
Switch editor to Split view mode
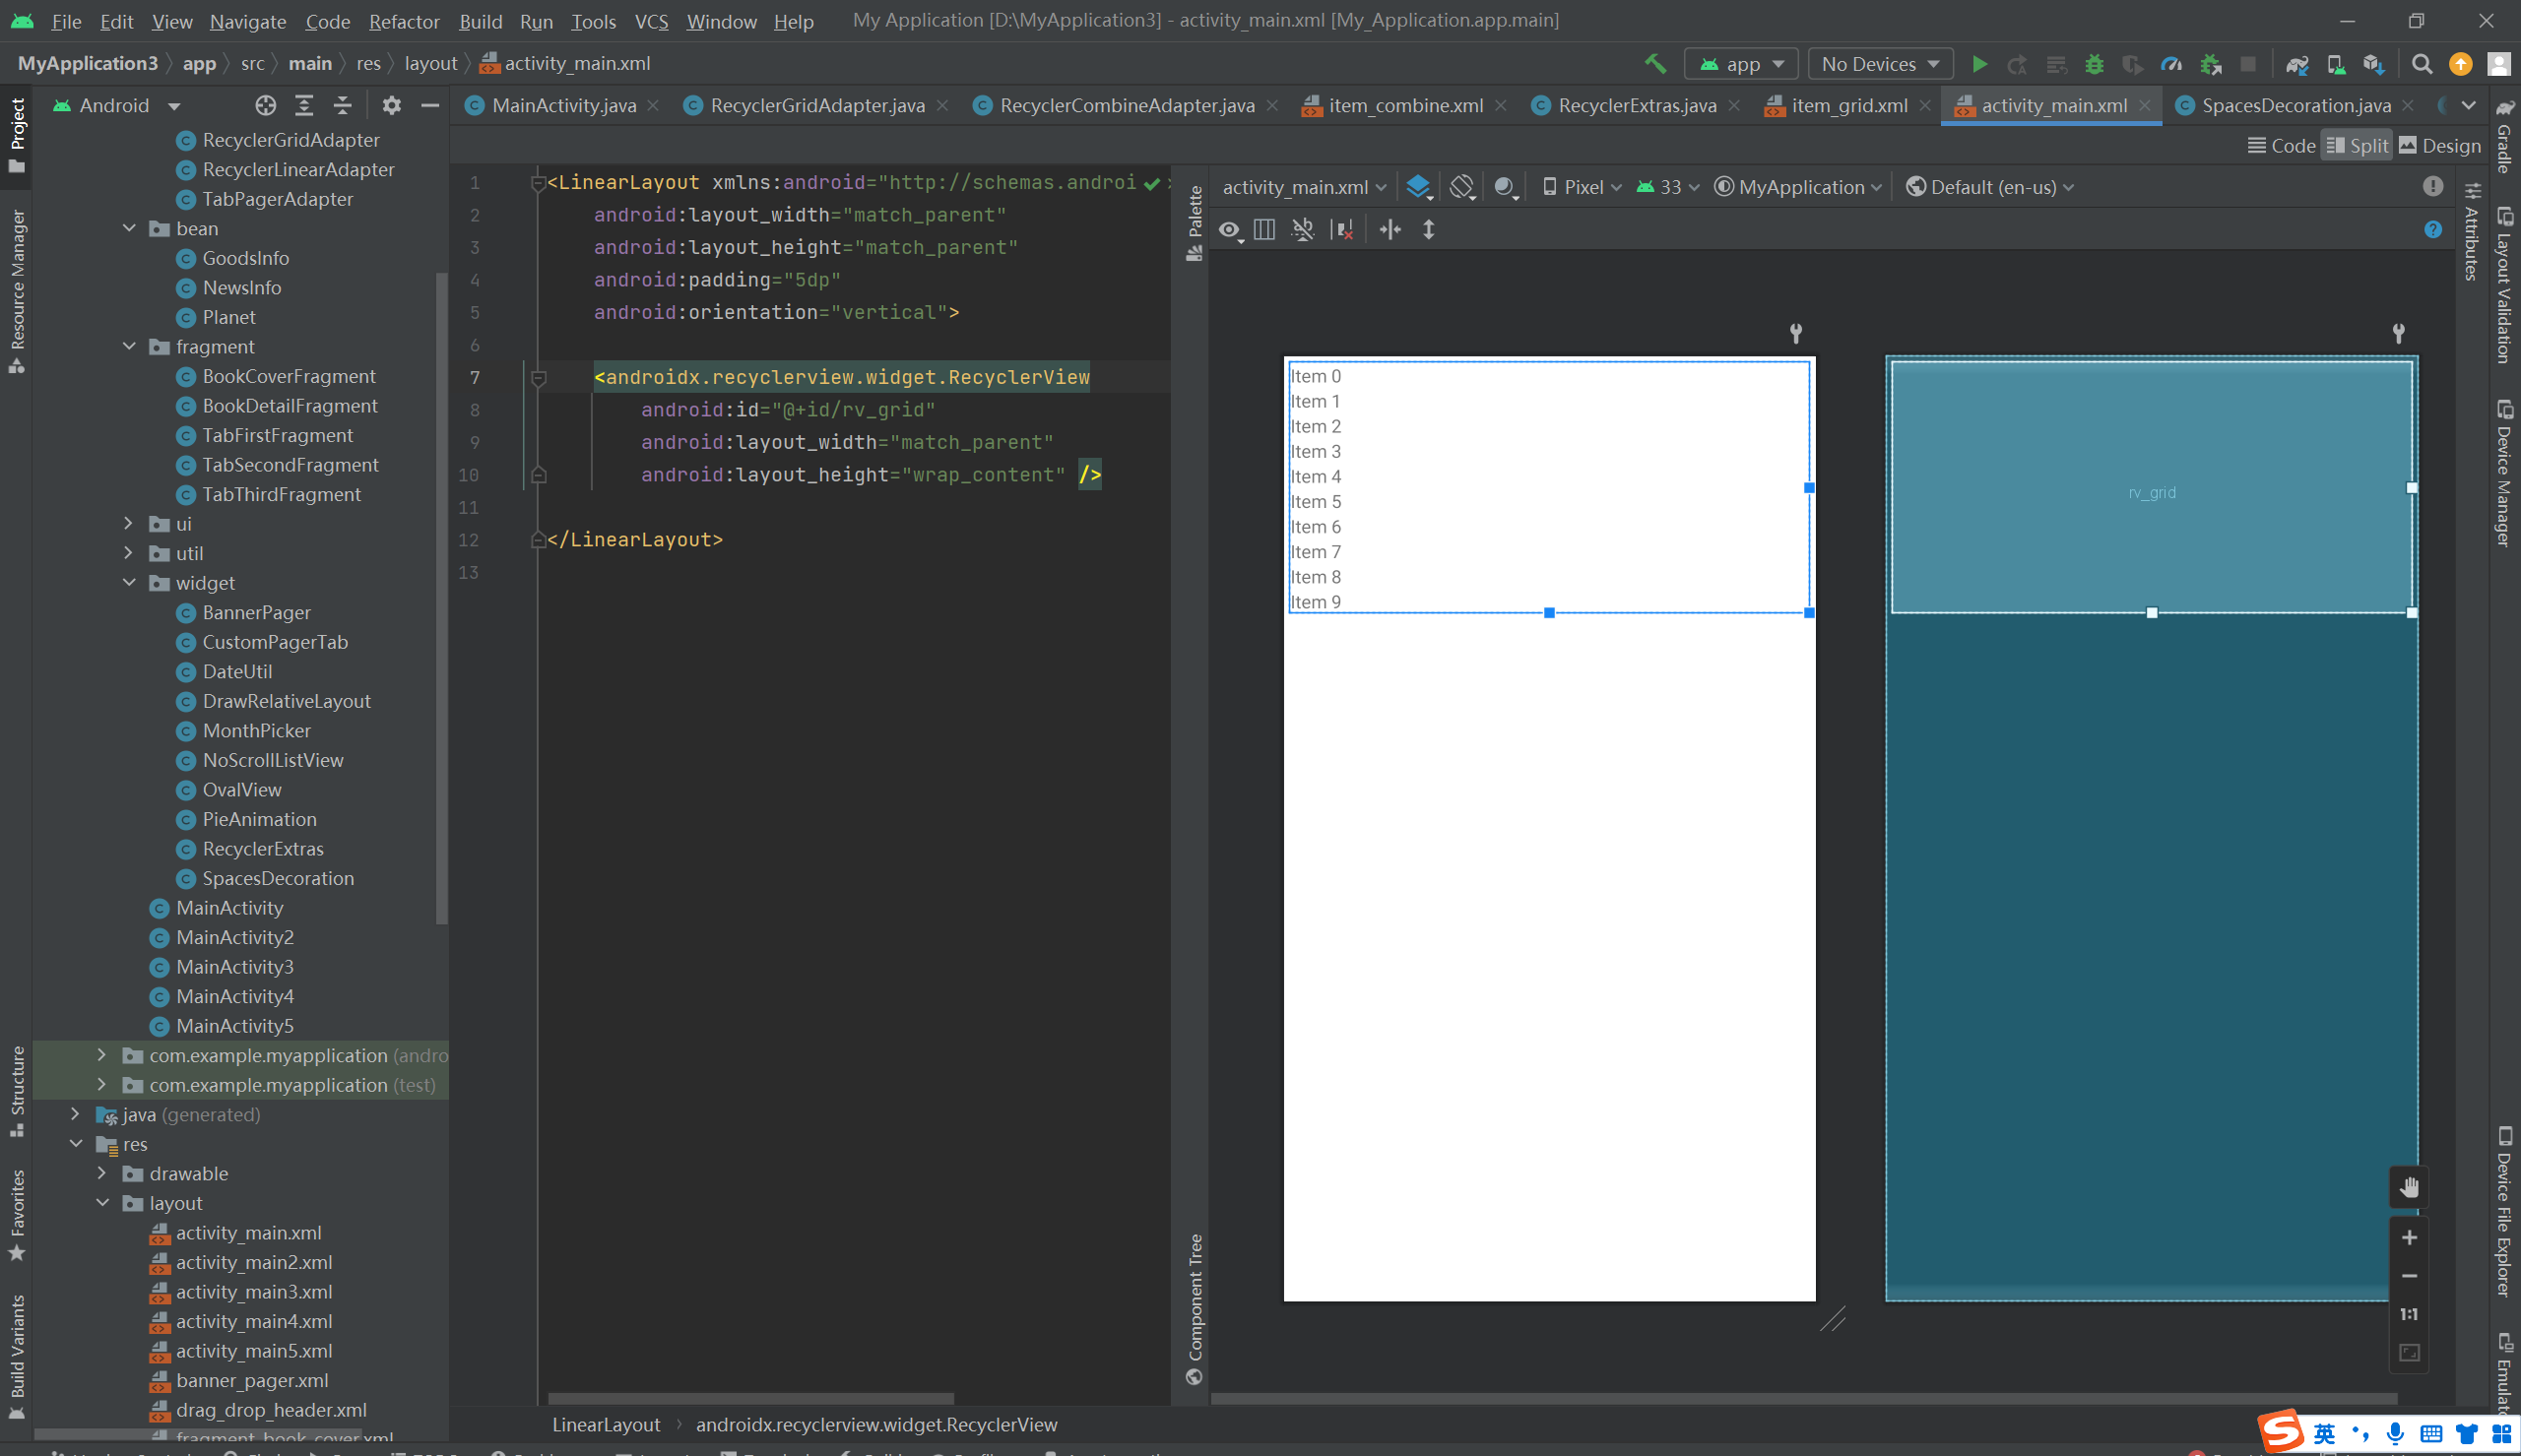[x=2357, y=146]
